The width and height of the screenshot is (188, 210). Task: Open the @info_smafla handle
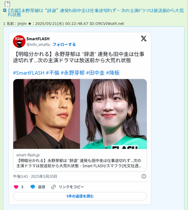pos(38,44)
